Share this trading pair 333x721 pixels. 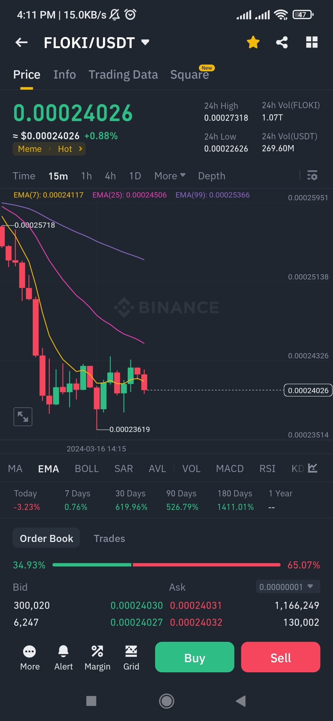pyautogui.click(x=282, y=42)
